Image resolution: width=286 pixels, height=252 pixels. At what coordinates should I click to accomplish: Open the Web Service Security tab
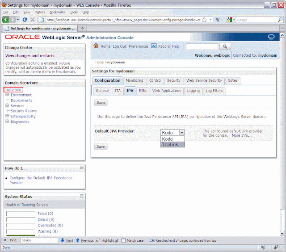[x=204, y=80]
